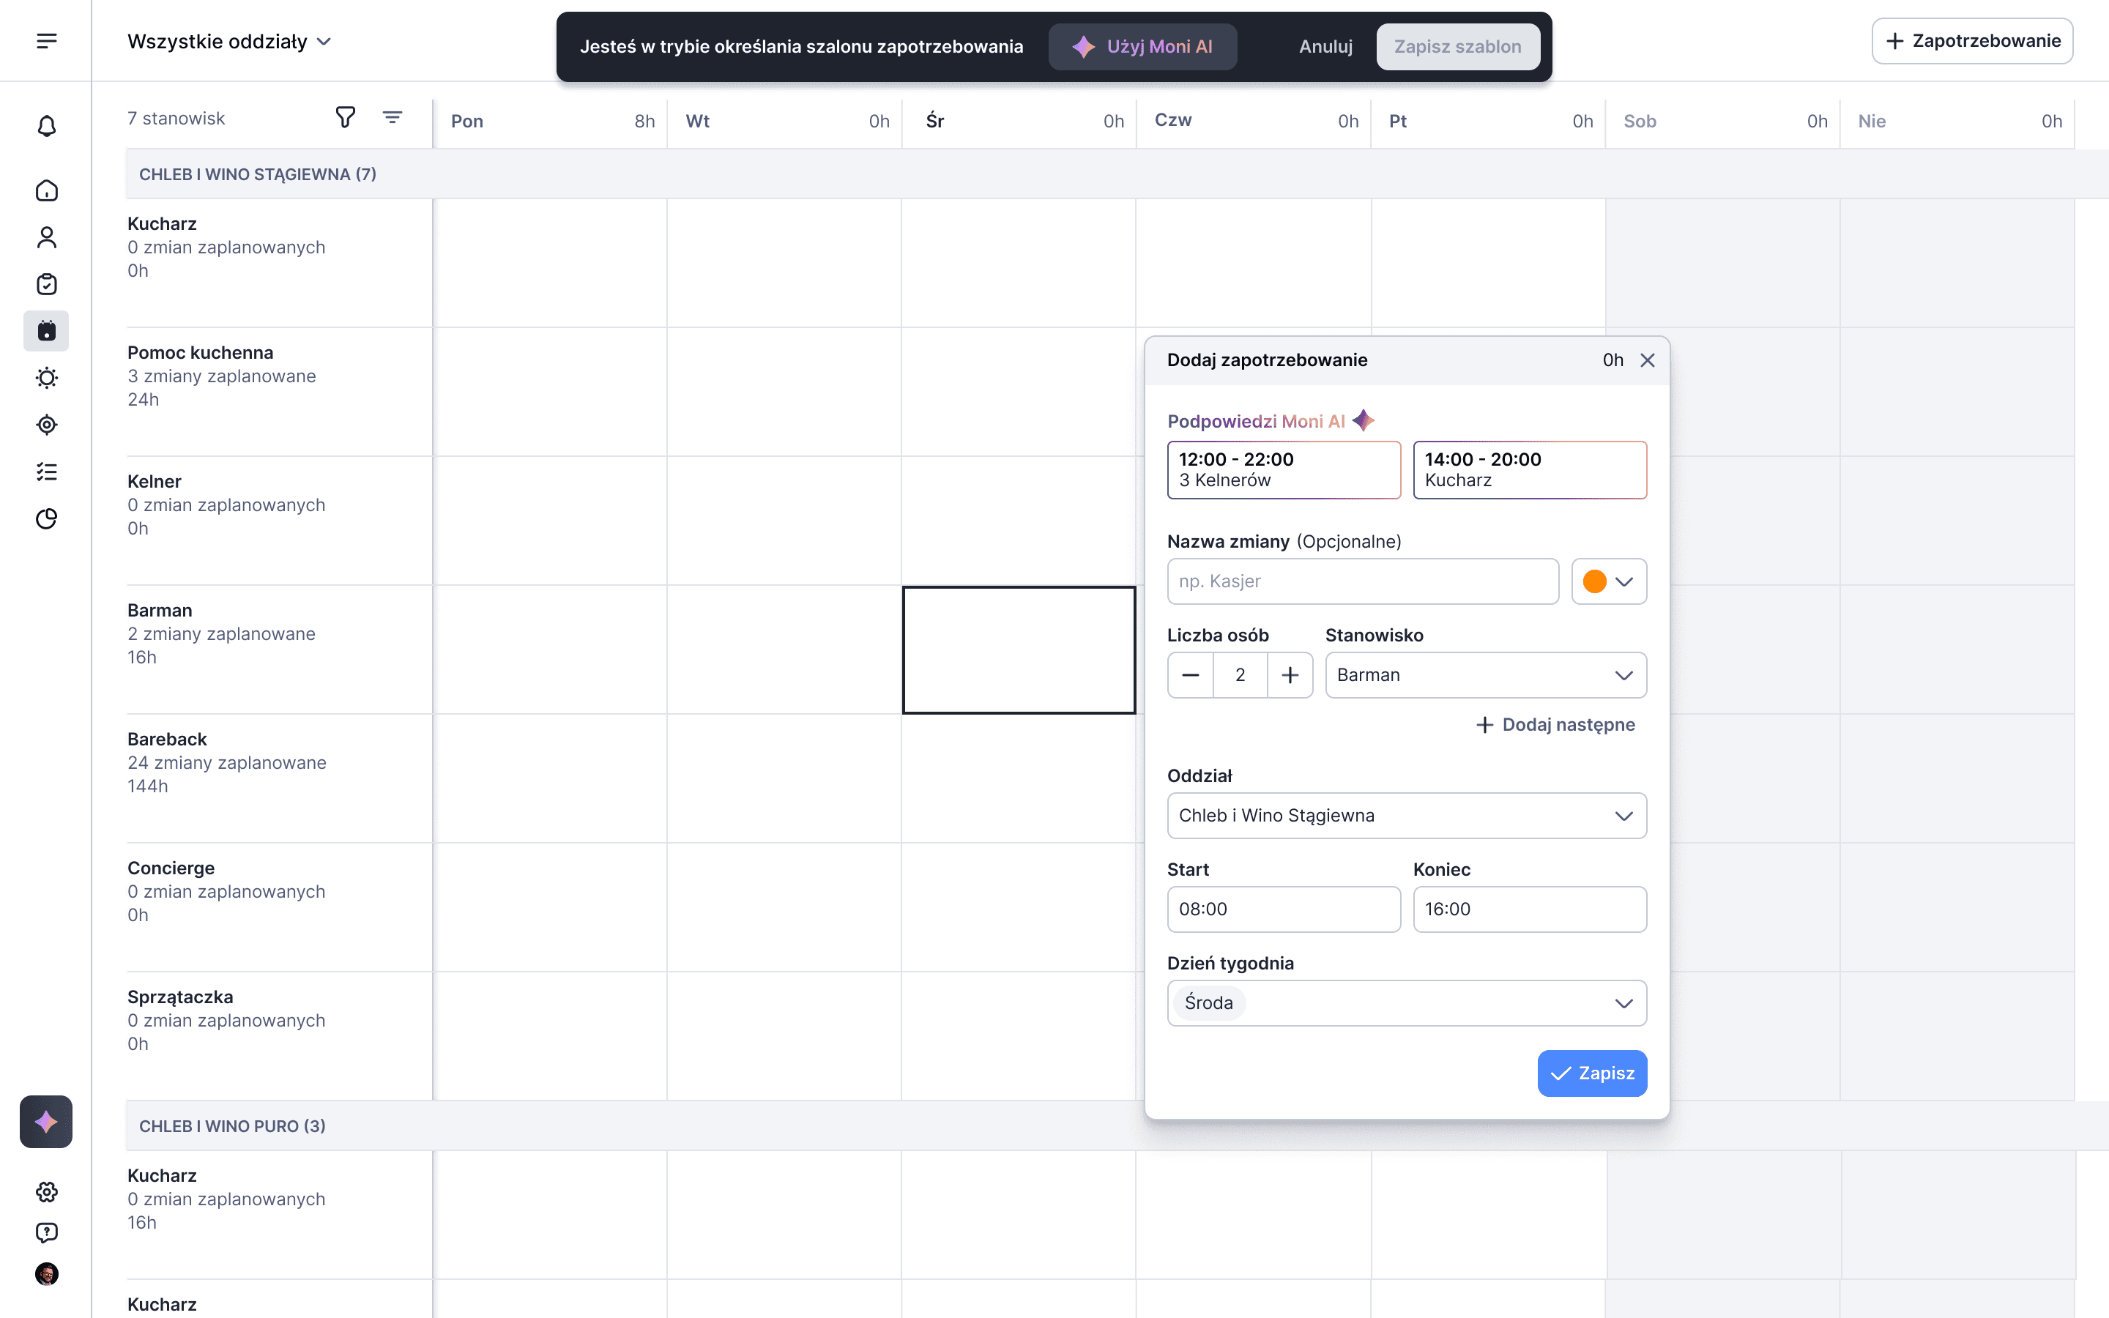Click the home icon in sidebar
This screenshot has height=1318, width=2109.
point(46,191)
